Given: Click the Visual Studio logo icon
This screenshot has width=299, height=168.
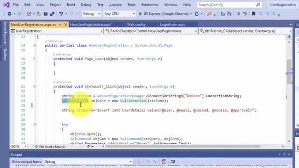Looking at the screenshot, I should (x=6, y=5).
